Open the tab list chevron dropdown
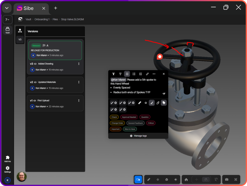 [7, 8]
